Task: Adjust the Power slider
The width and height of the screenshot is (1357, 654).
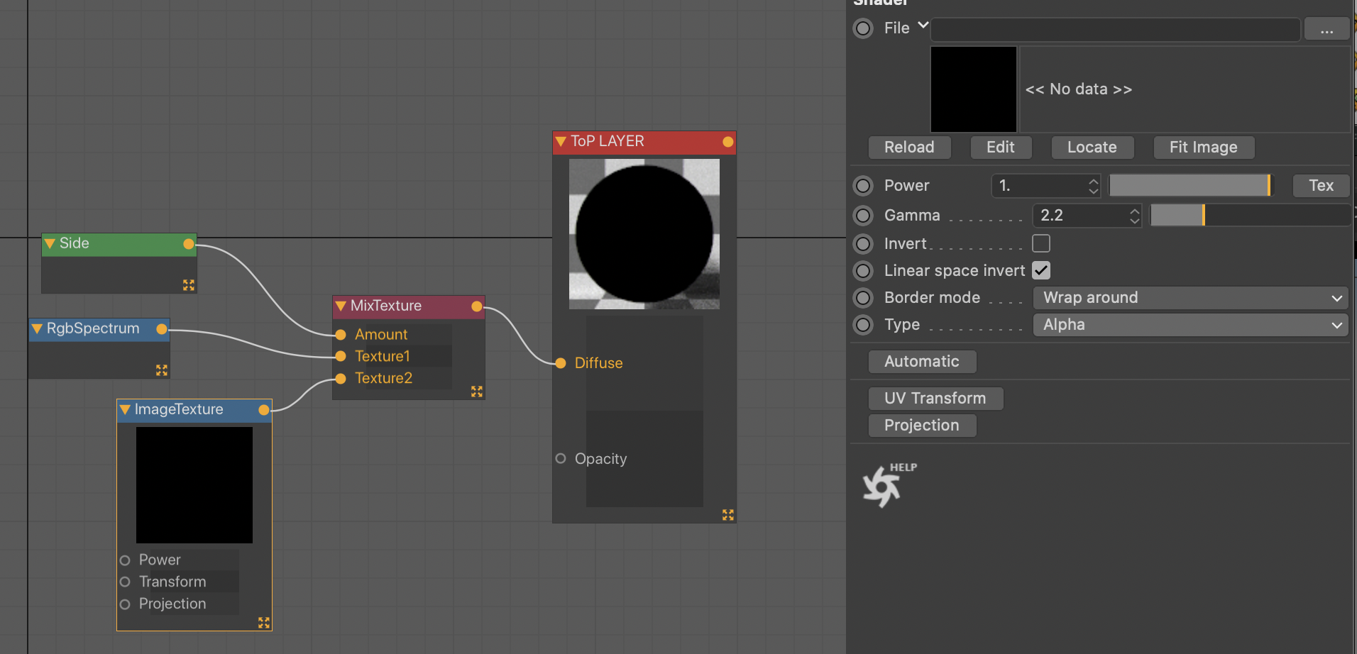Action: click(1191, 186)
